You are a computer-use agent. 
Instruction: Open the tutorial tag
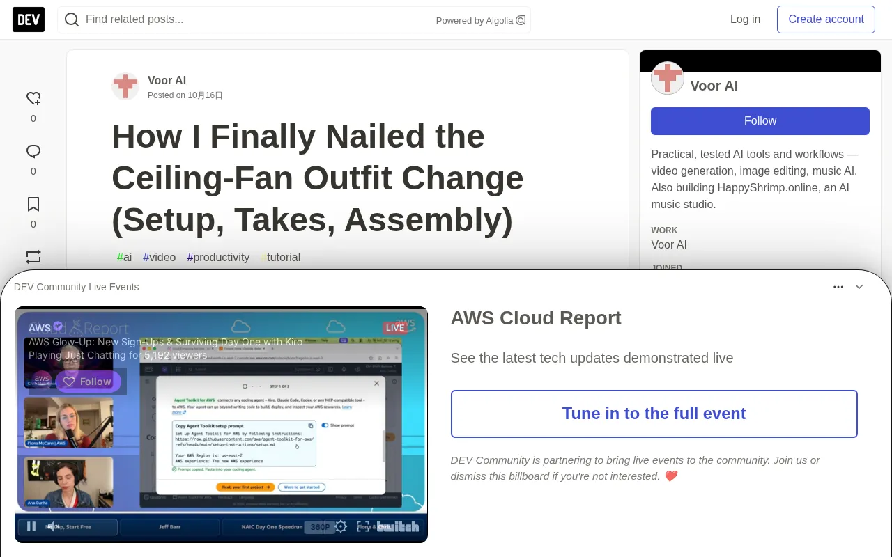280,257
